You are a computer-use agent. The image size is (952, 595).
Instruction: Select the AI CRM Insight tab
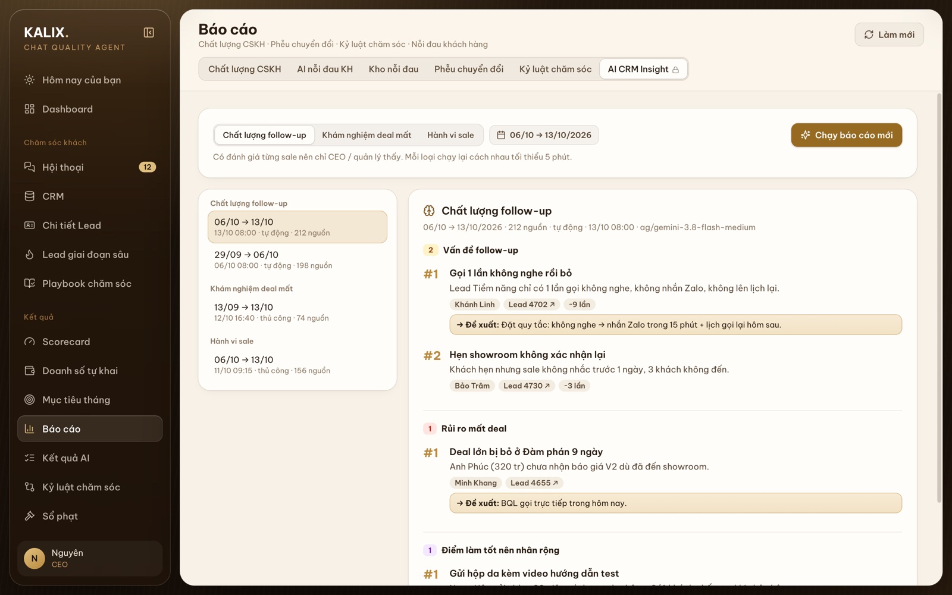643,69
